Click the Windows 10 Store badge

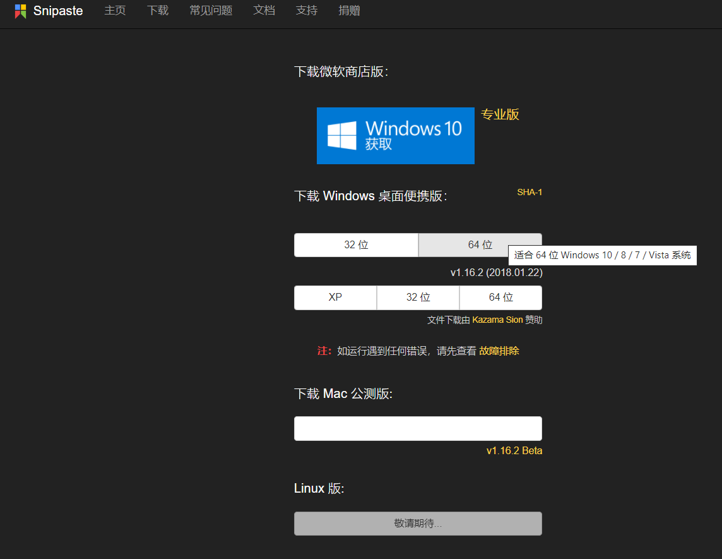tap(395, 135)
